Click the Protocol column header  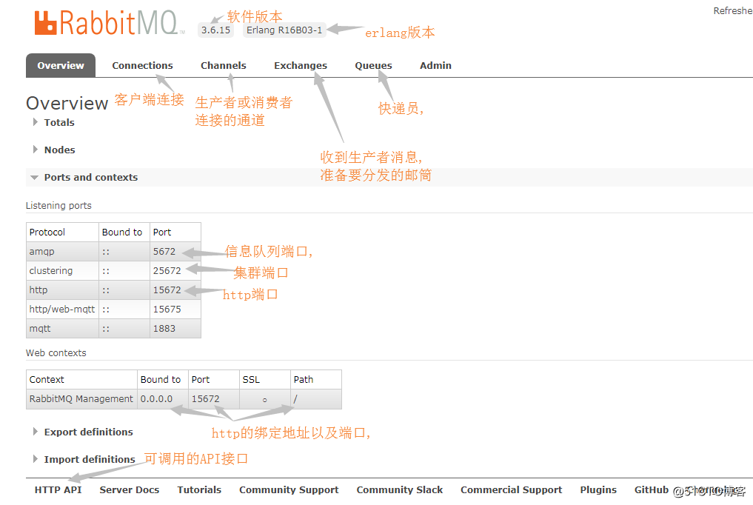pyautogui.click(x=62, y=233)
